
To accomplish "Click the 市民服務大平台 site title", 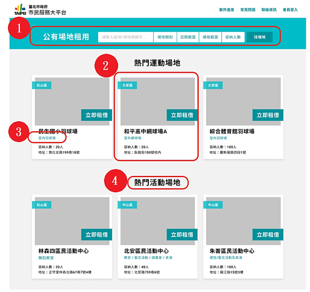I will tap(47, 13).
